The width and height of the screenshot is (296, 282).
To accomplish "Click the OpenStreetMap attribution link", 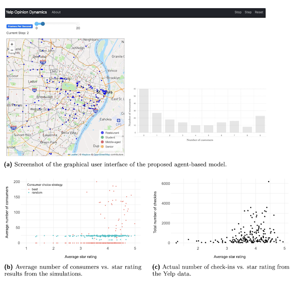I will [102, 154].
